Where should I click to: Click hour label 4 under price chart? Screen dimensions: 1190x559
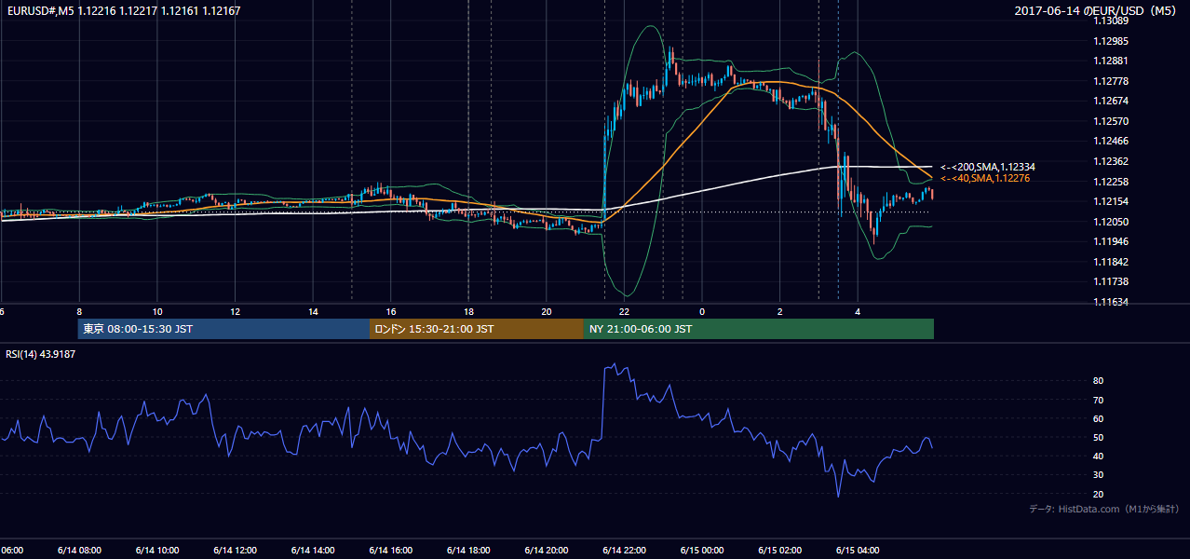coord(858,311)
